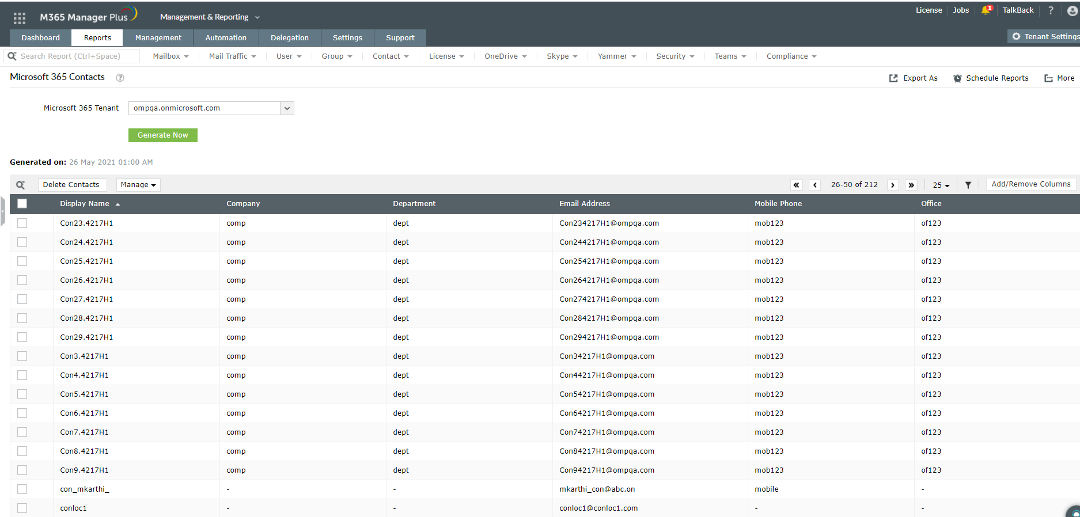This screenshot has width=1080, height=517.
Task: Go to the next page of results
Action: tap(893, 185)
